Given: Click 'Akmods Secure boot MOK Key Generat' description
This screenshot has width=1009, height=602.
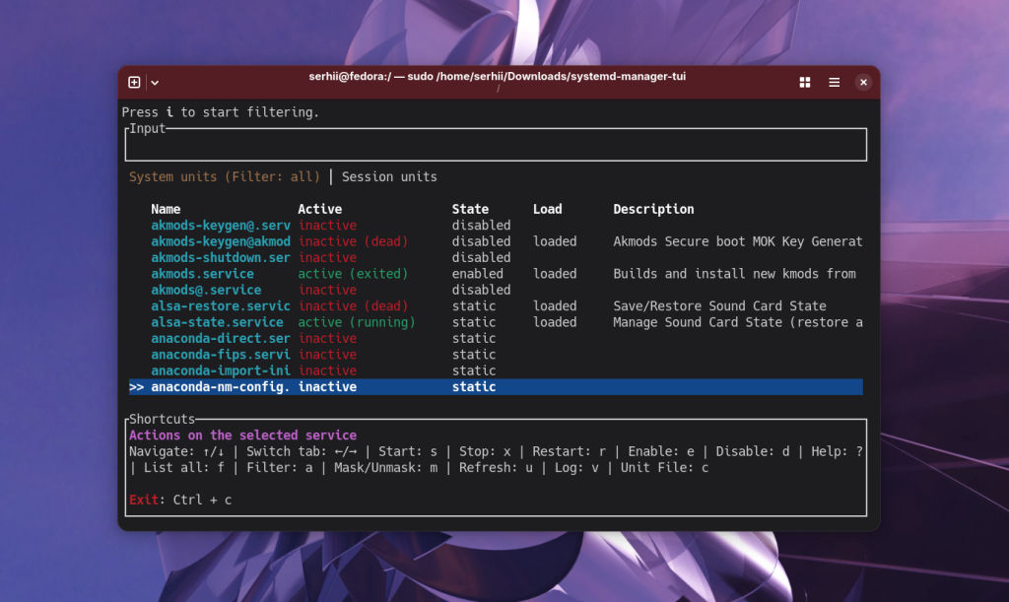Looking at the screenshot, I should pos(737,241).
